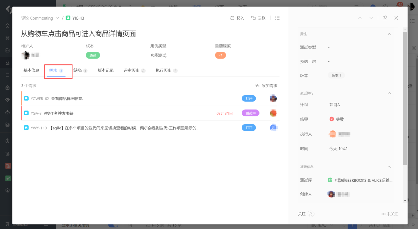Click the 打开 status button on YCWEB-62
This screenshot has height=229, width=418.
pyautogui.click(x=248, y=98)
